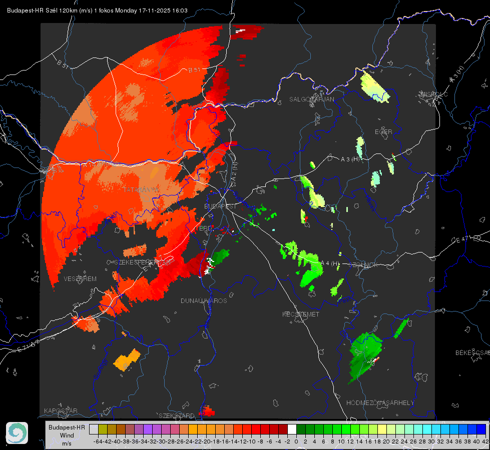Click the A 2 (H) road label
Image resolution: width=490 pixels, height=450 pixels.
click(x=234, y=171)
